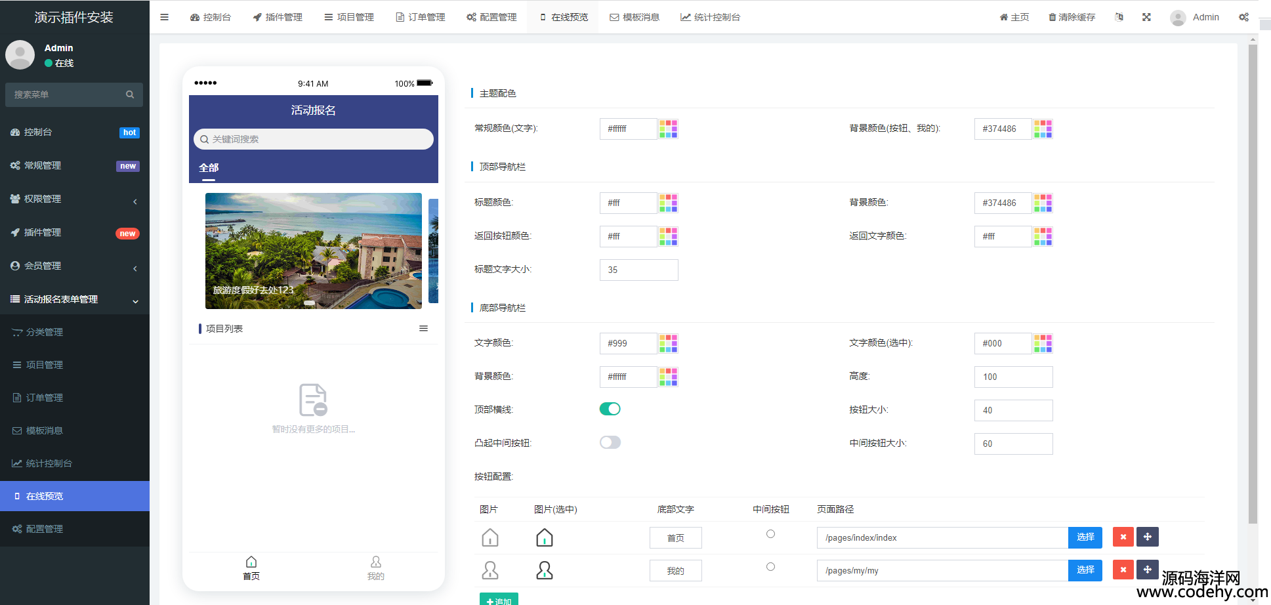Switch to the 订单管理 top tab

coord(421,17)
